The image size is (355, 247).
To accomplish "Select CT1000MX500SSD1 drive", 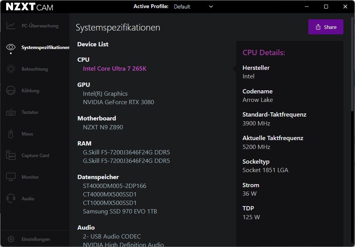I will pyautogui.click(x=110, y=203).
